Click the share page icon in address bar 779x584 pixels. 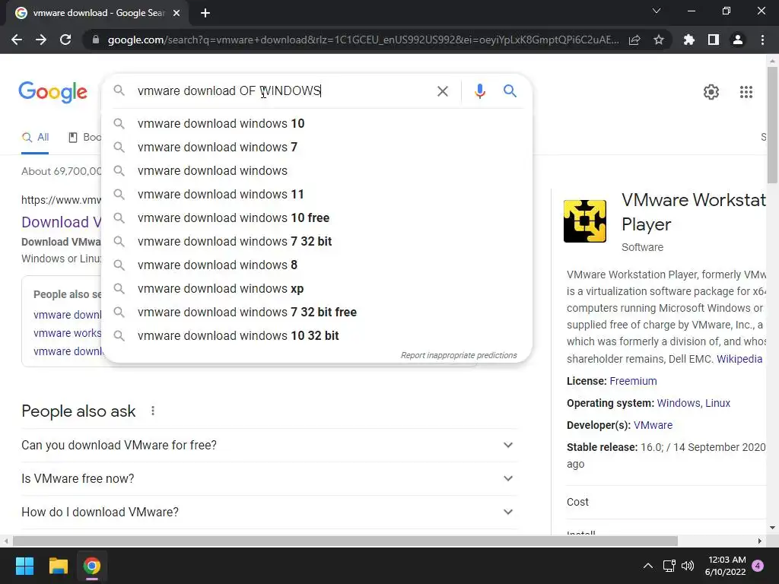click(x=634, y=40)
